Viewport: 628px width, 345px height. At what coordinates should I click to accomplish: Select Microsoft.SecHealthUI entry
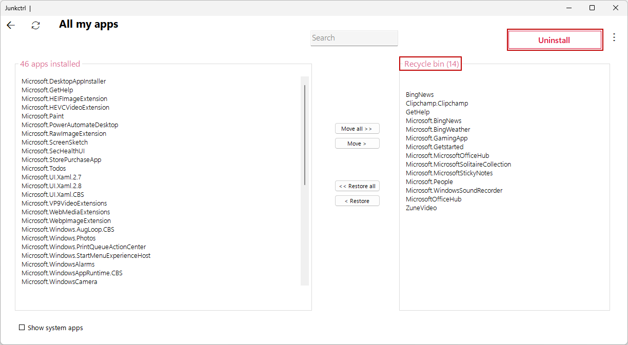(x=53, y=151)
